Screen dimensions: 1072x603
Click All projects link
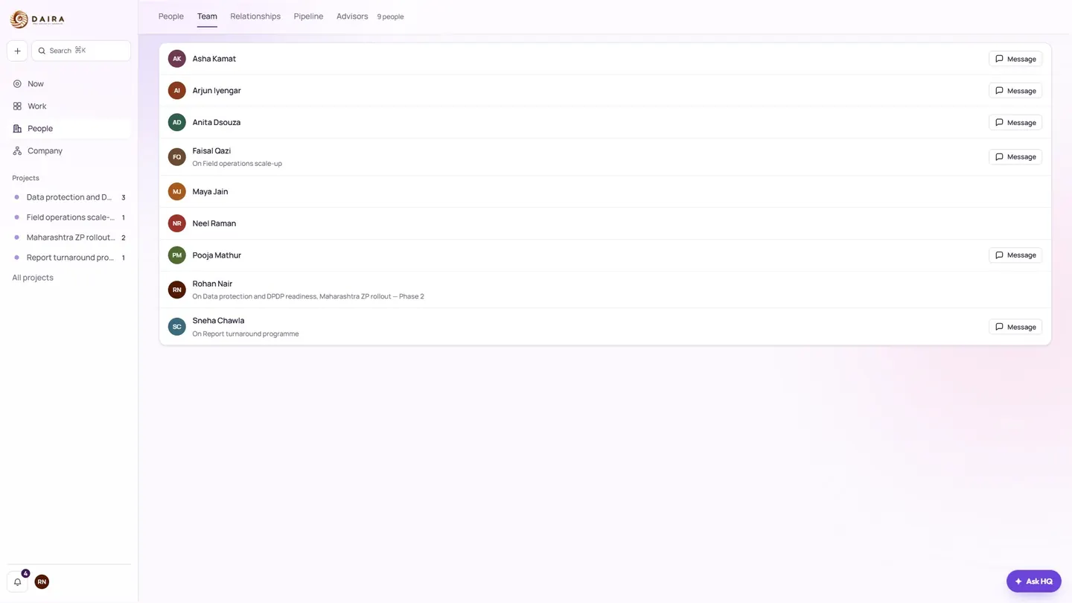(33, 278)
